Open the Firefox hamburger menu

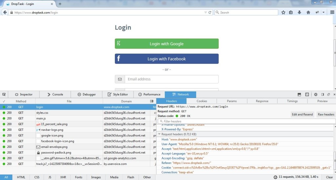pos(332,12)
